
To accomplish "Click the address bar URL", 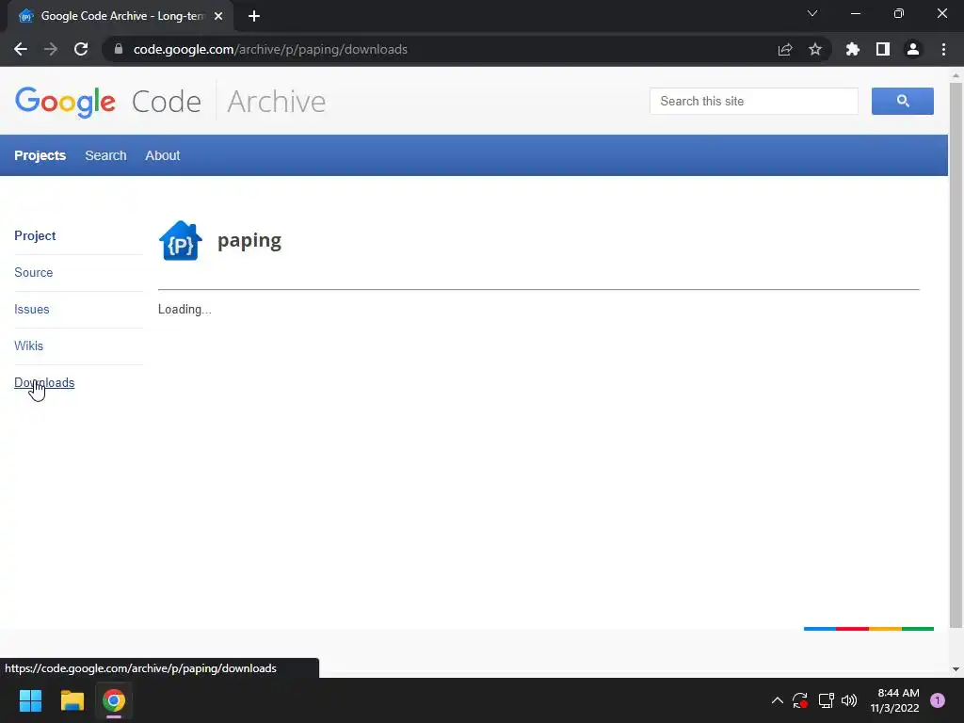I will point(270,49).
